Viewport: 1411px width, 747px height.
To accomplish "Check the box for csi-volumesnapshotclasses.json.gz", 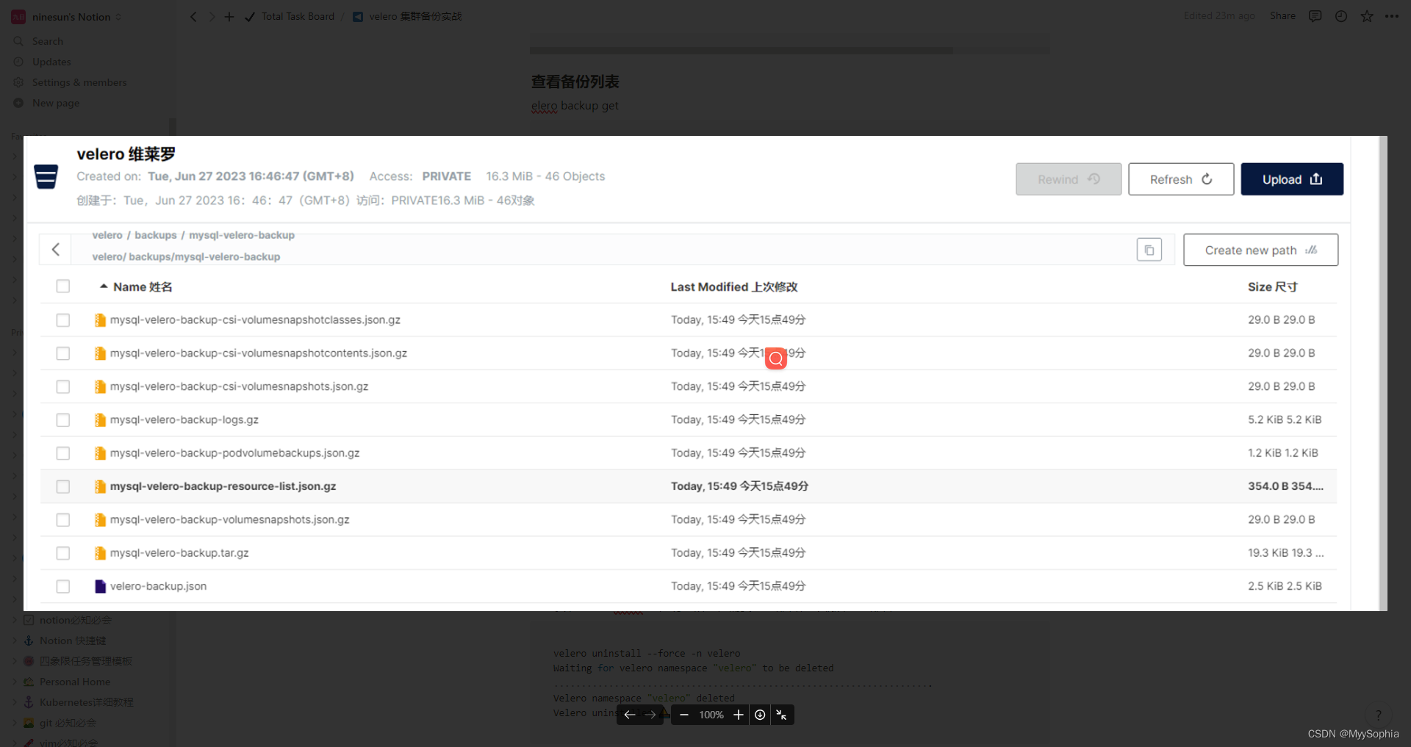I will (x=63, y=320).
